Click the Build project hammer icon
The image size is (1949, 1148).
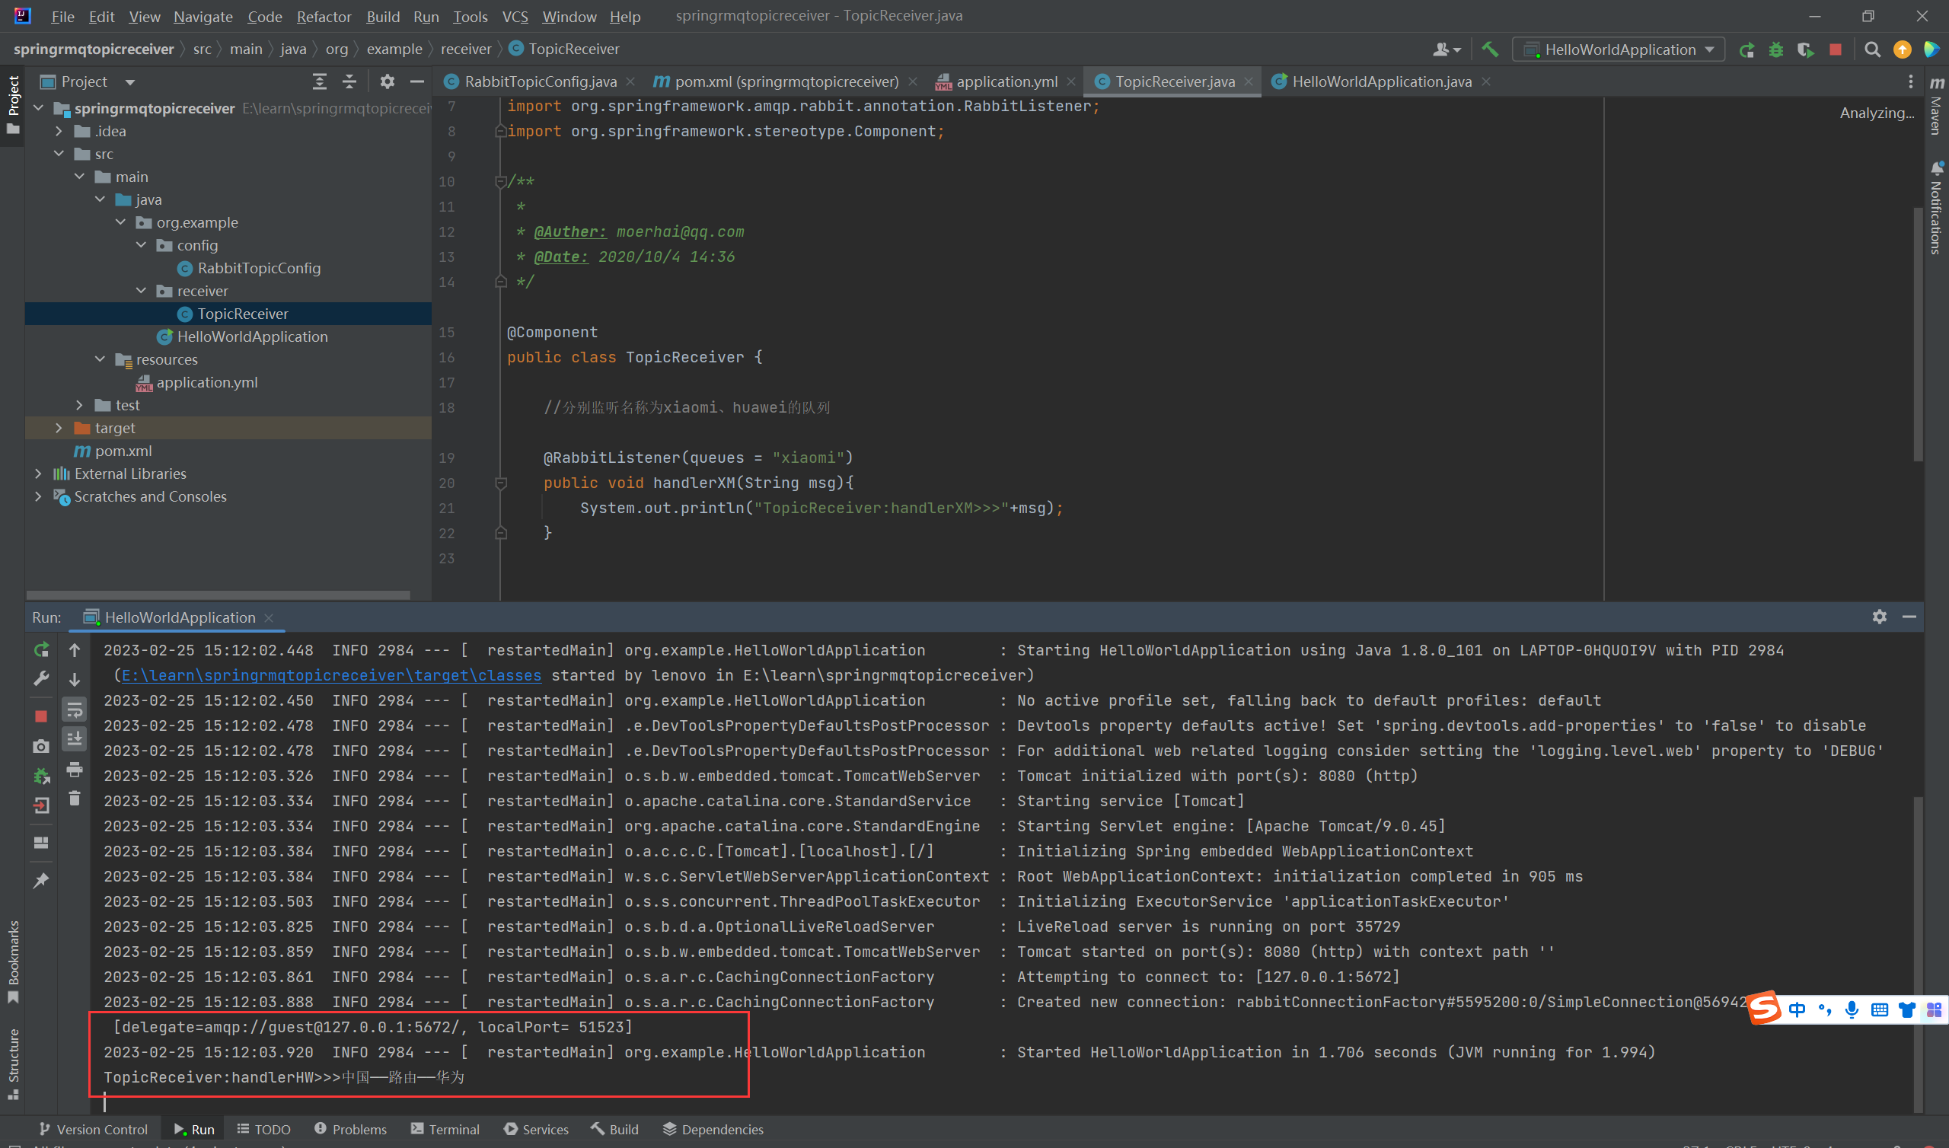pos(1490,49)
